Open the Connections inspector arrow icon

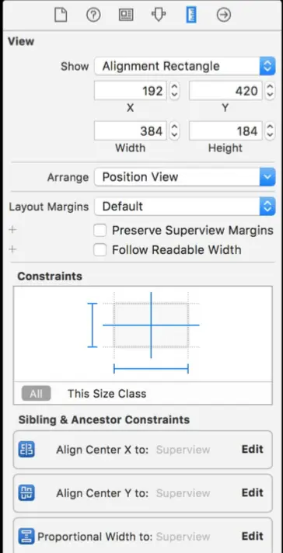[224, 16]
